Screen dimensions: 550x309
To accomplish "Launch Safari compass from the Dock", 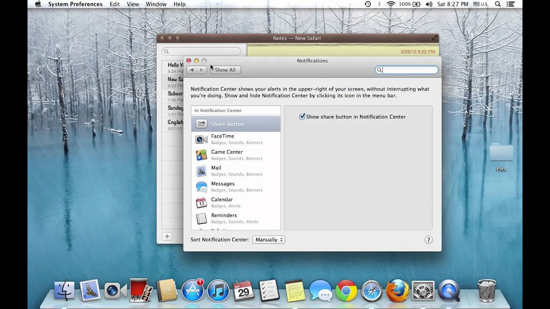I will point(372,291).
